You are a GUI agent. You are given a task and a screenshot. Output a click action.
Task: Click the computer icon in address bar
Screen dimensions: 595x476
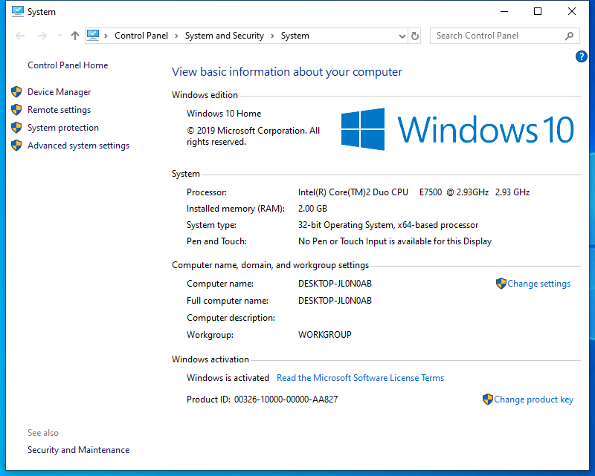coord(93,35)
